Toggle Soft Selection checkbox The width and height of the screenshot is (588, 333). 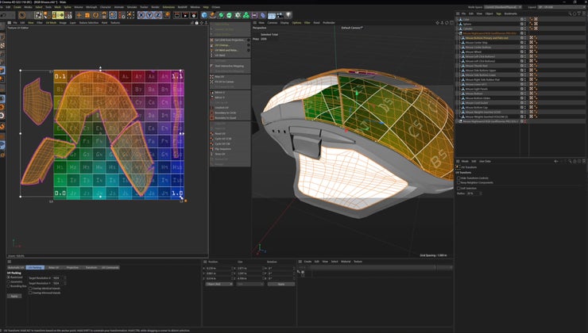[458, 188]
